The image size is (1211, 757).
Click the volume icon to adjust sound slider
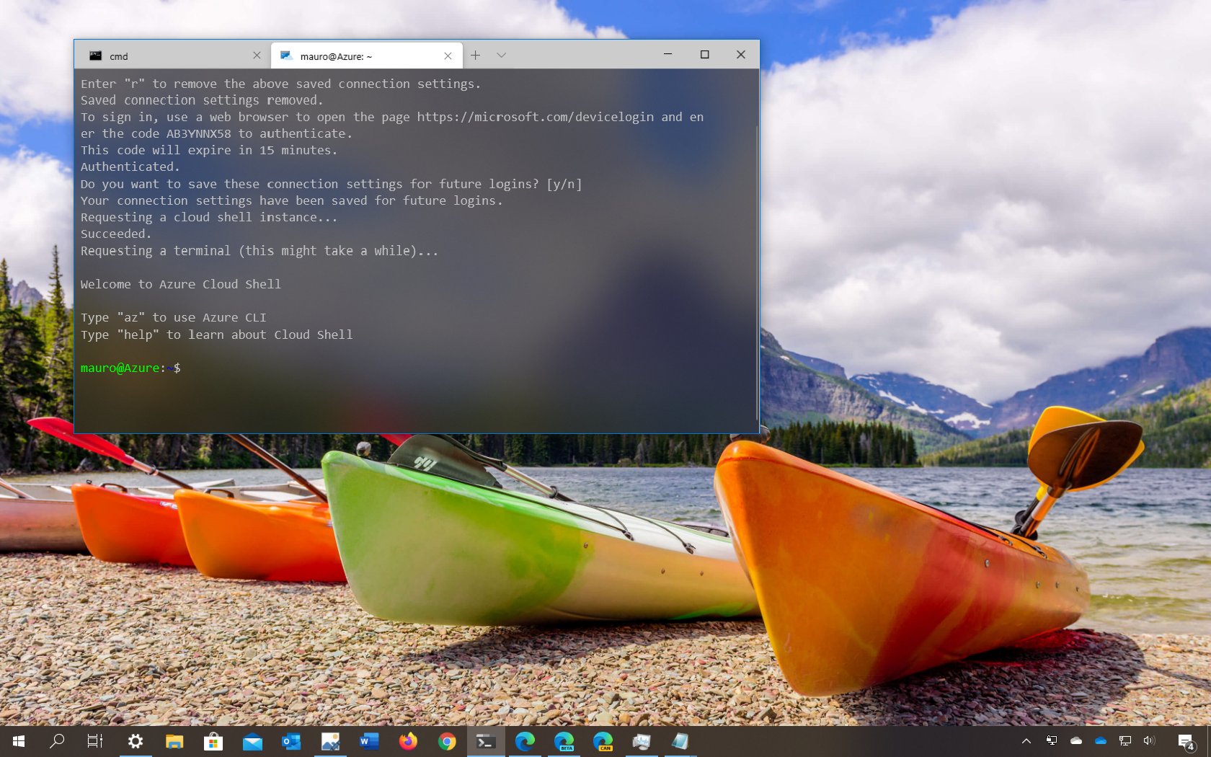tap(1148, 741)
